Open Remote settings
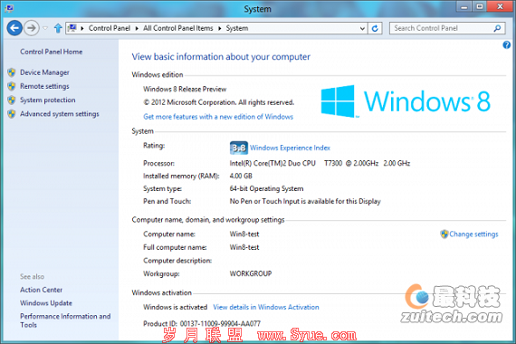Image resolution: width=516 pixels, height=344 pixels. [x=44, y=86]
